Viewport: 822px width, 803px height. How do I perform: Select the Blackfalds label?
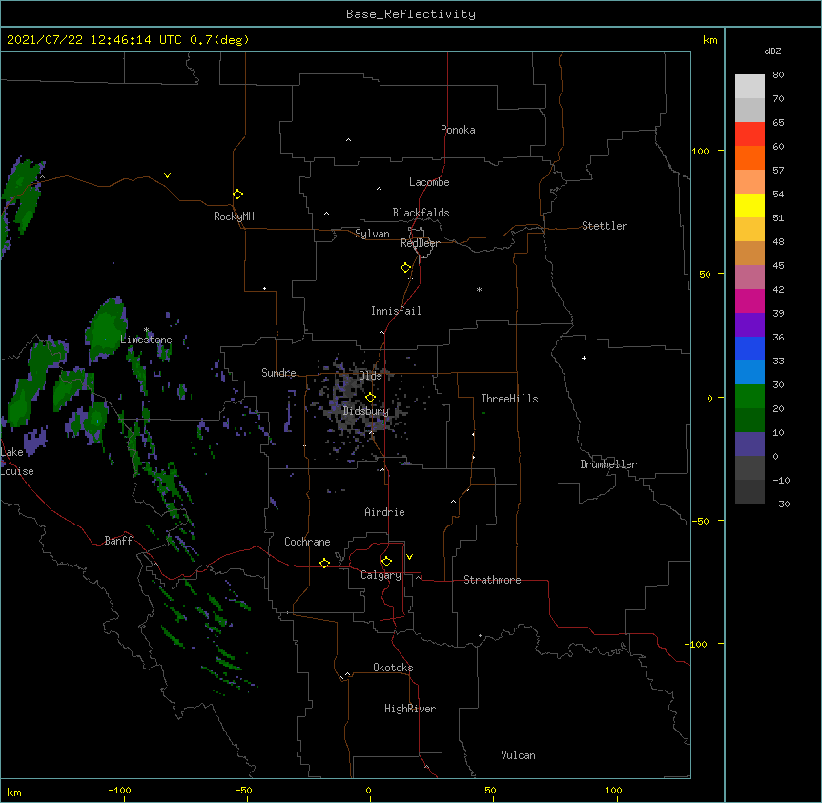pyautogui.click(x=421, y=213)
